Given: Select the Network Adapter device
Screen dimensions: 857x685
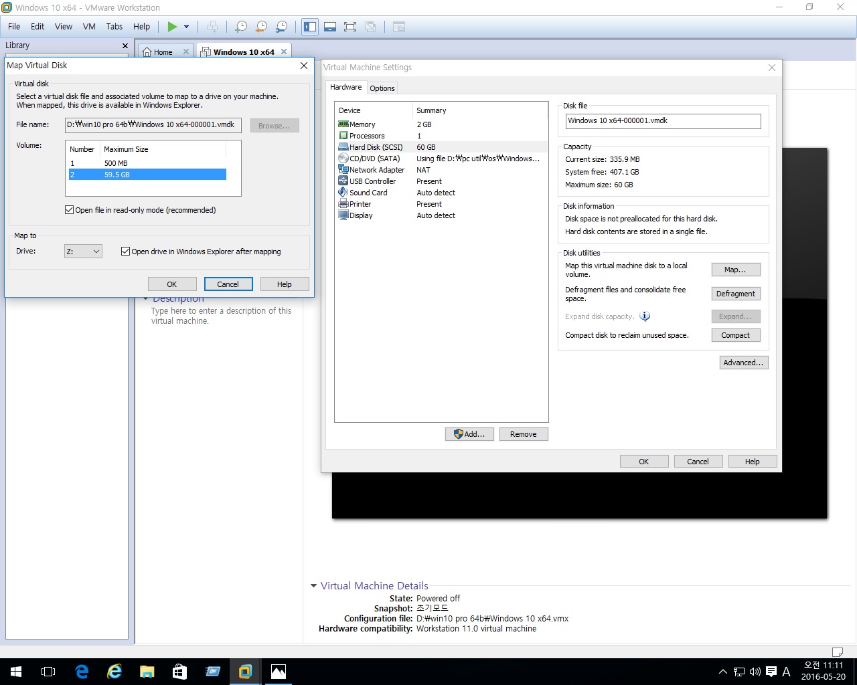Looking at the screenshot, I should pos(441,170).
